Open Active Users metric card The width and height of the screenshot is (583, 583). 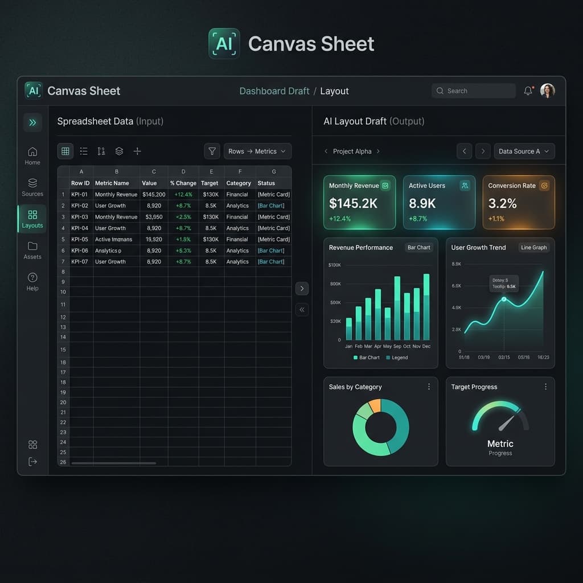(439, 202)
